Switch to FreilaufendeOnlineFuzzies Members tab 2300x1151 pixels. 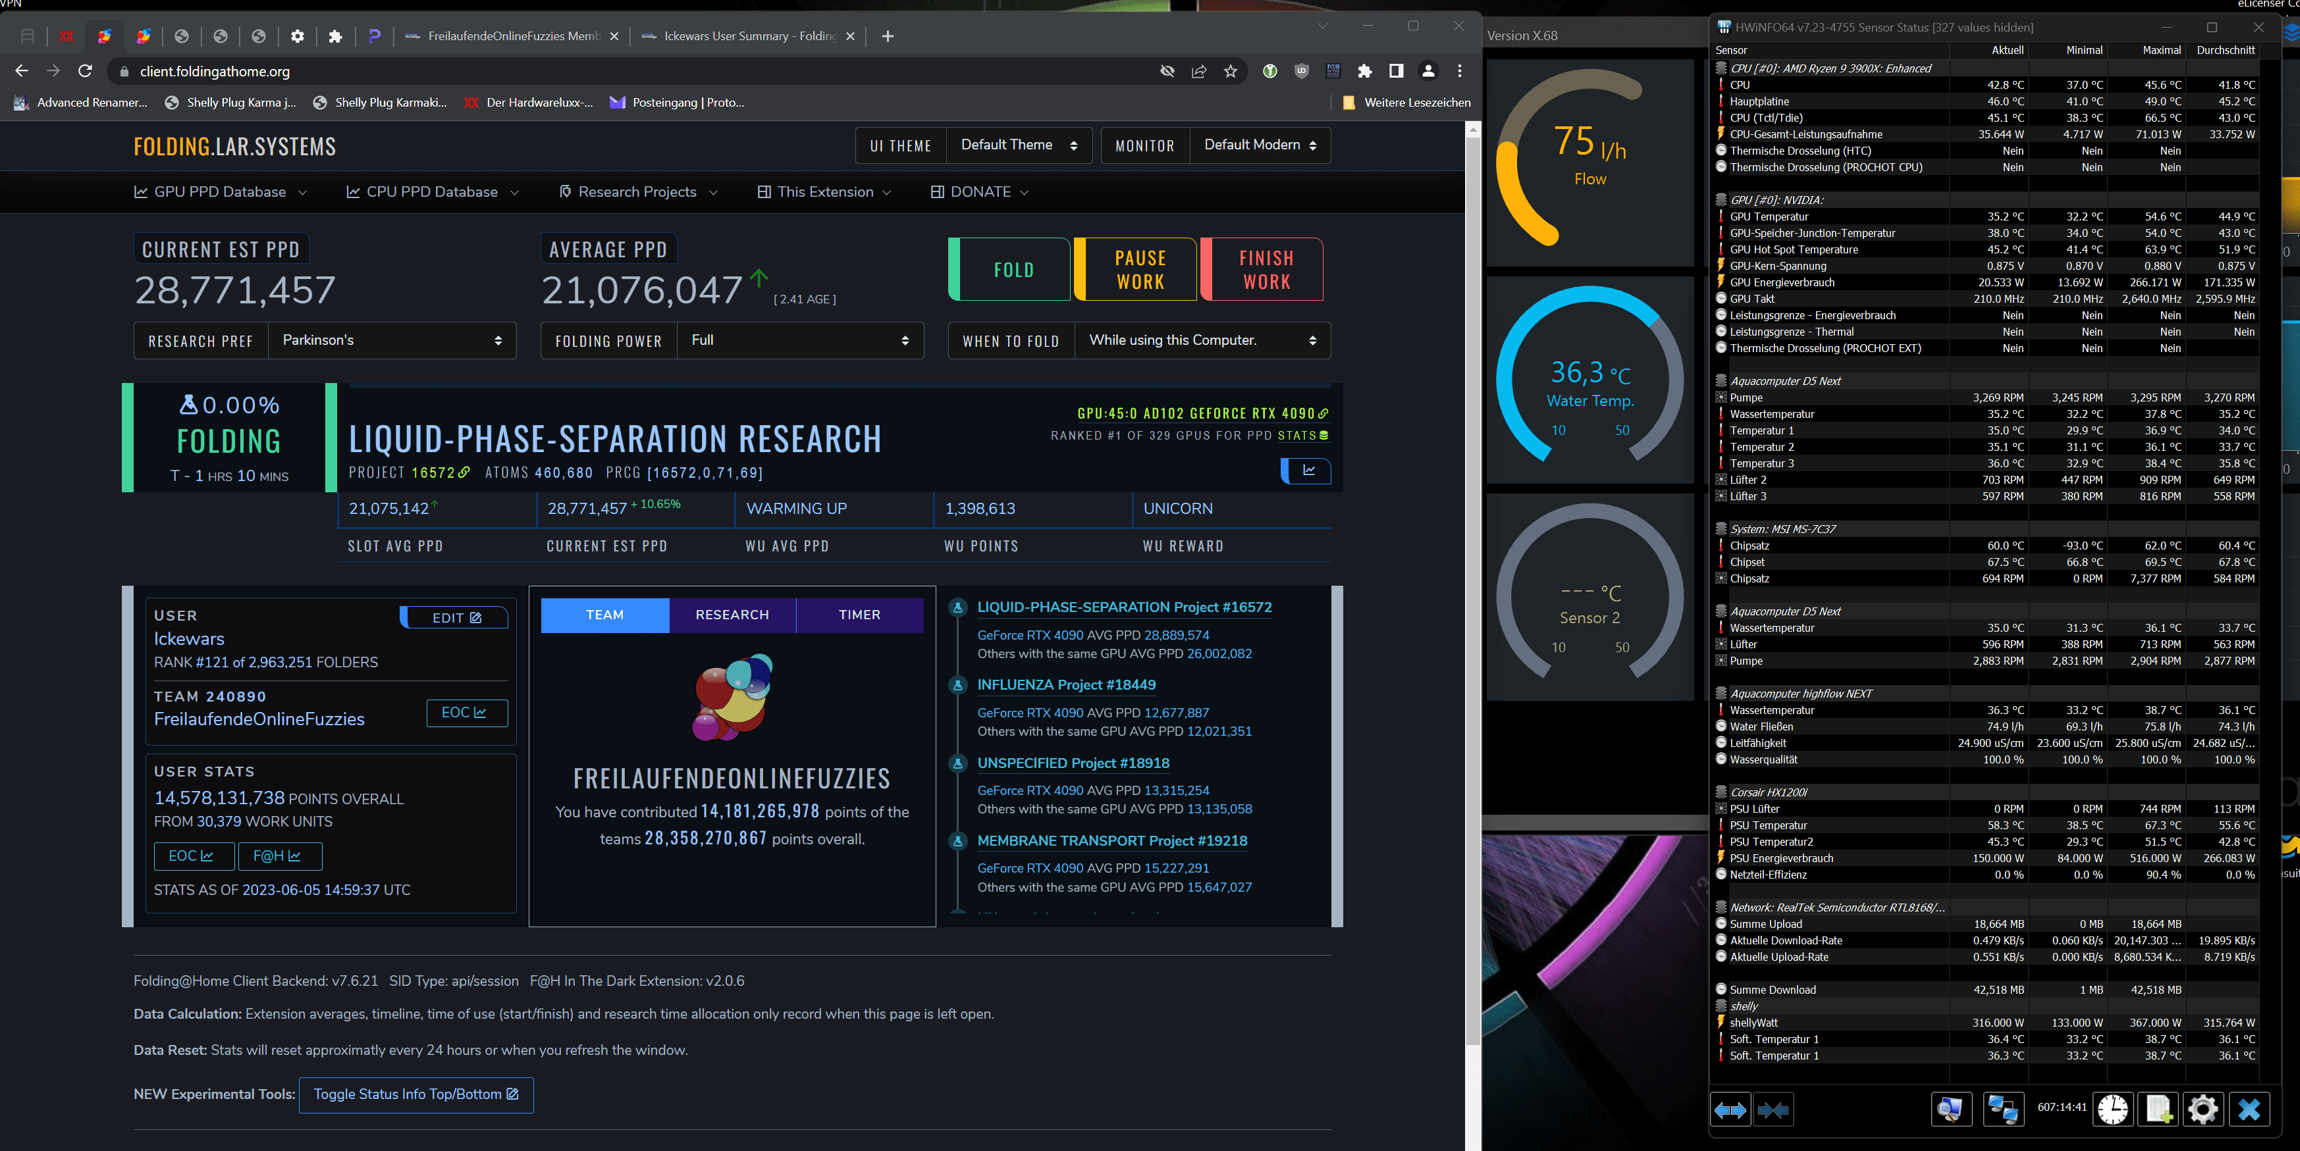click(511, 37)
